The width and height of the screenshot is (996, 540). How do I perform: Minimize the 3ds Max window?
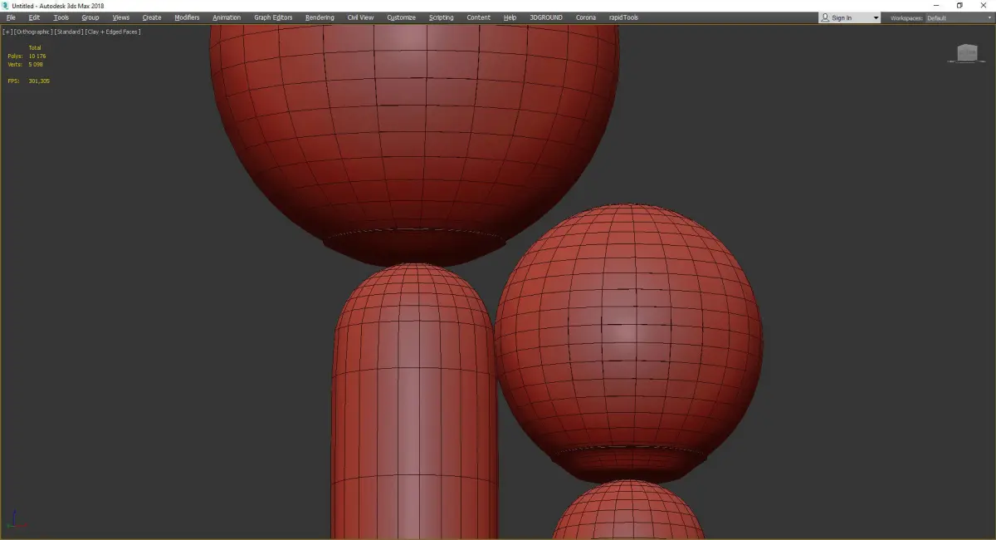(936, 6)
